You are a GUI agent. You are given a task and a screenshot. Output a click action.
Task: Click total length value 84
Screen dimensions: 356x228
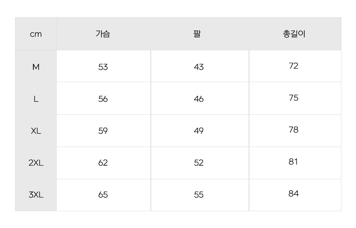(293, 194)
